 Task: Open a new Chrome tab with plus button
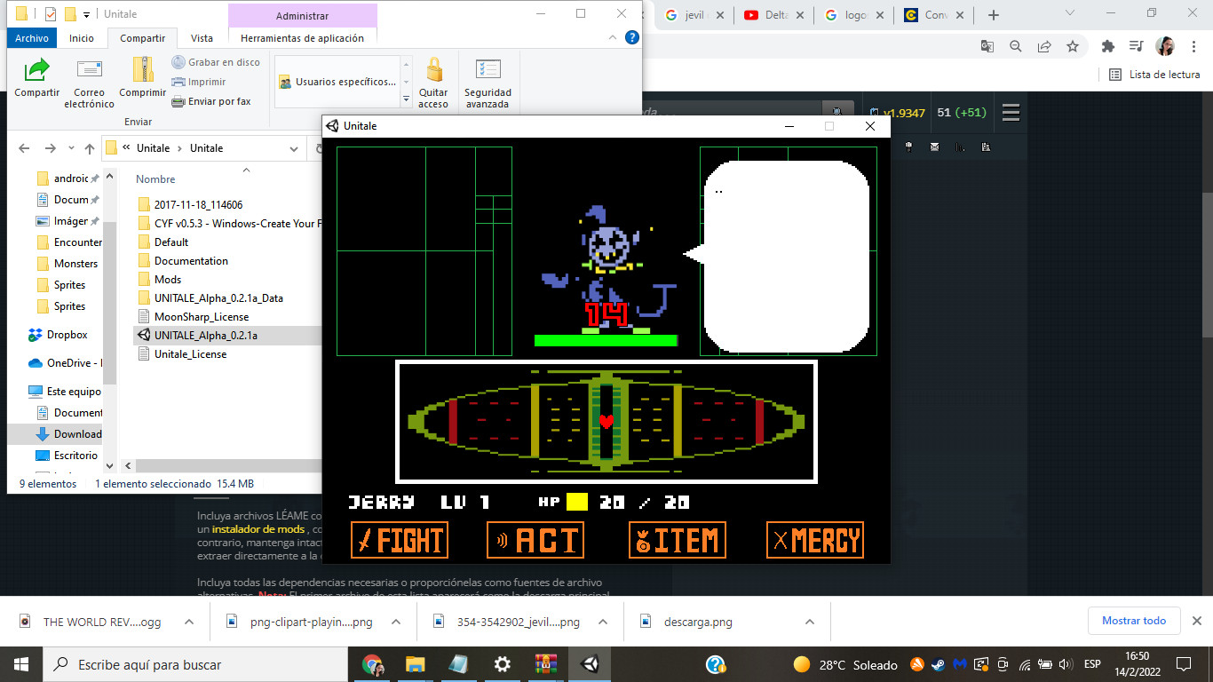(994, 15)
